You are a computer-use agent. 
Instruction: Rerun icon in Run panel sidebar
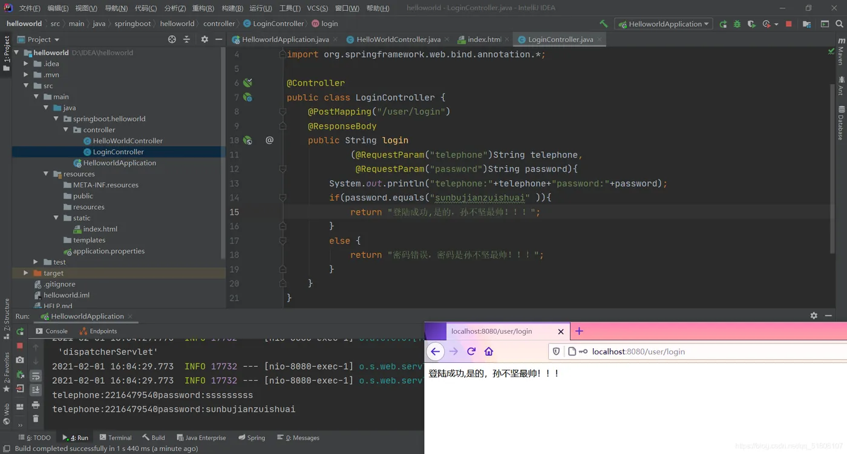tap(20, 331)
